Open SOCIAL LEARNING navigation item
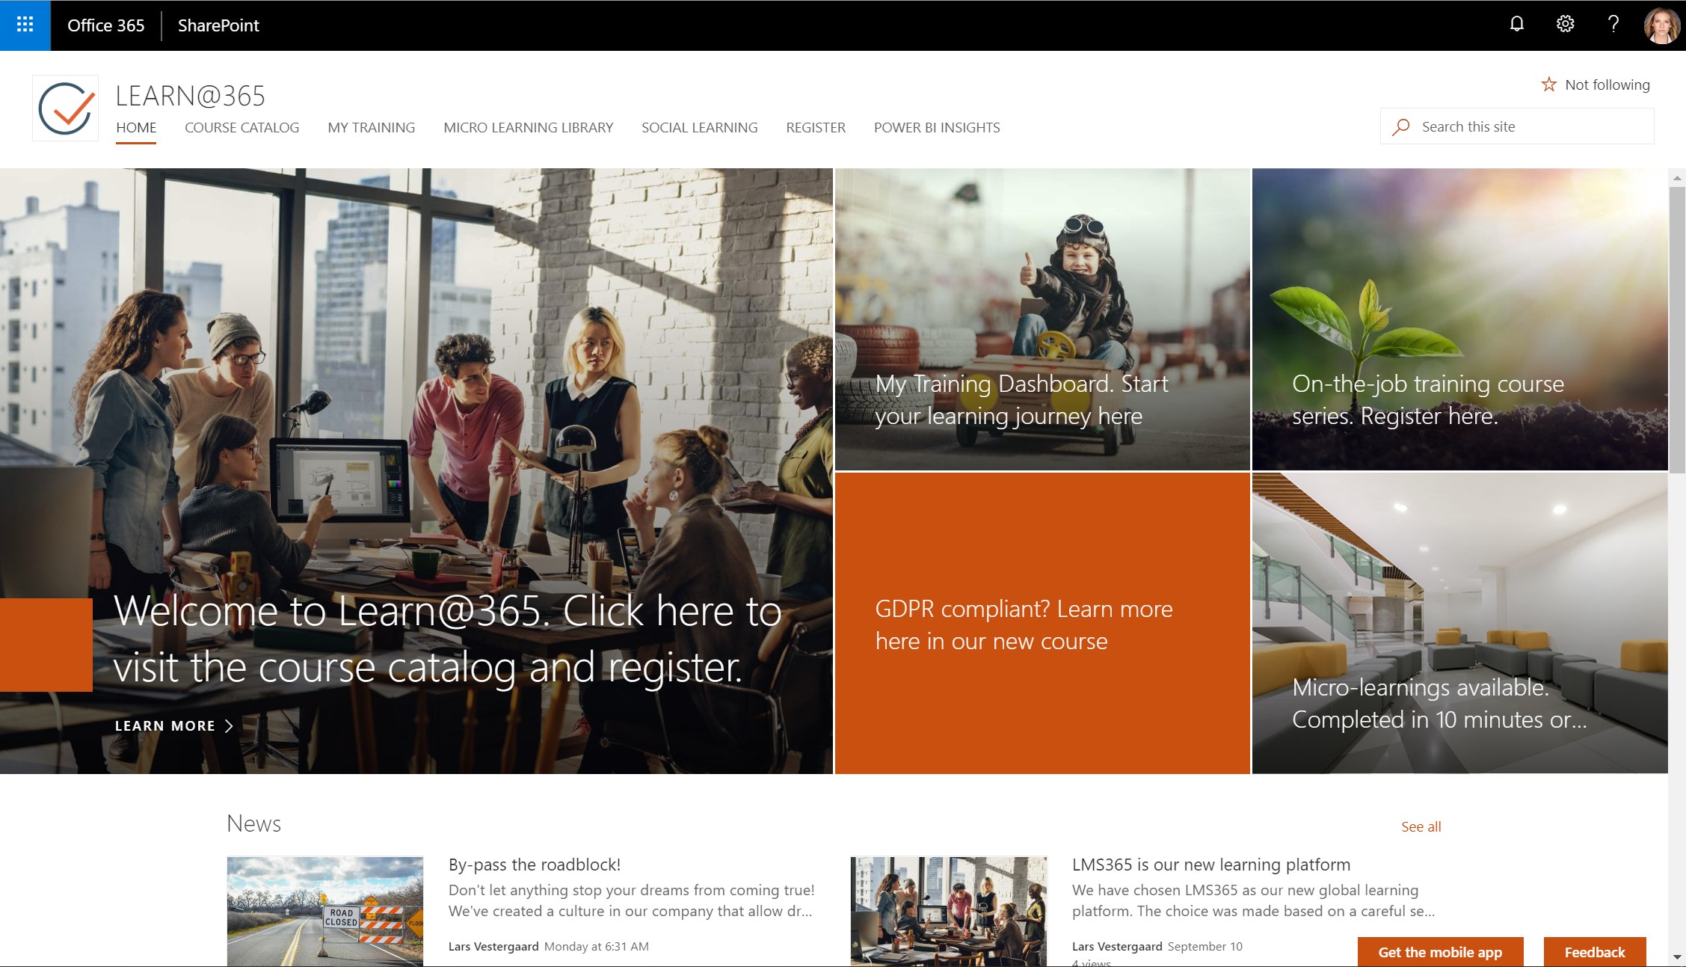 coord(700,127)
